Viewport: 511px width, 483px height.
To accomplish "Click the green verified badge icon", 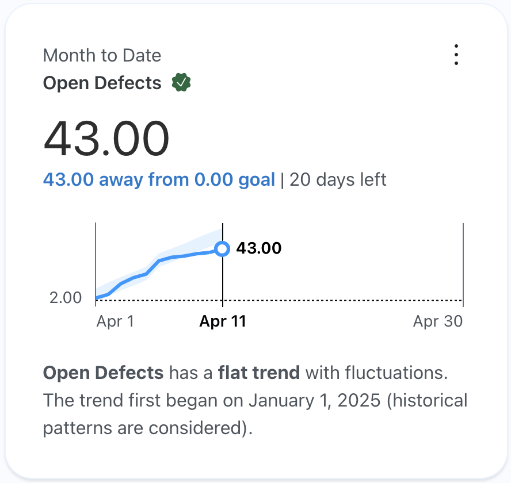I will click(181, 83).
